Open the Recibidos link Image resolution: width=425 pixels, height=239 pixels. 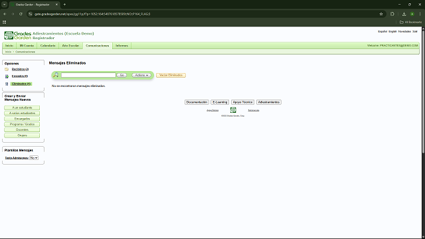click(20, 69)
